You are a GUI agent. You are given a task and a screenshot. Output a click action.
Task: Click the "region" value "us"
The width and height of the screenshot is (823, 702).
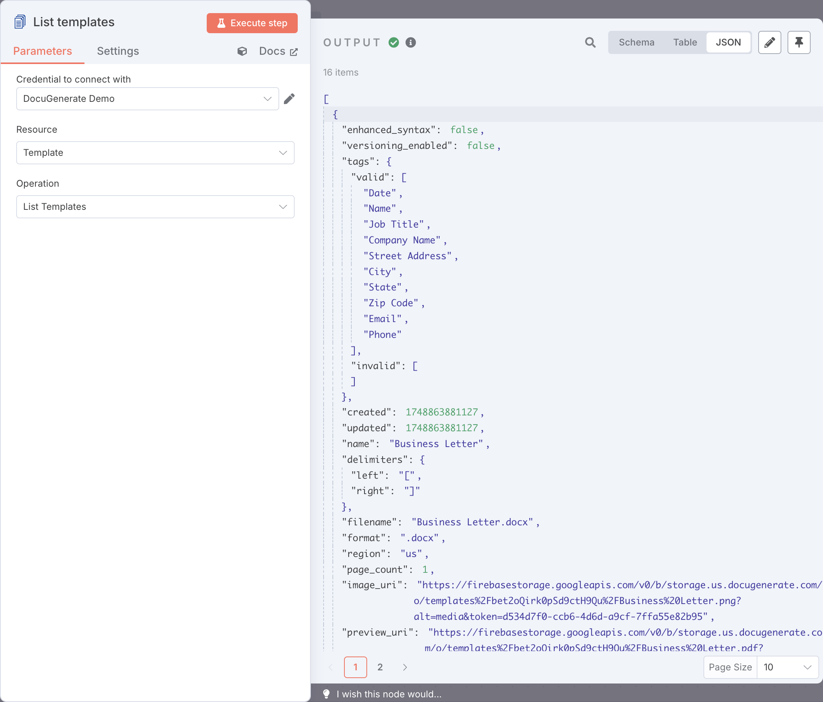[411, 553]
